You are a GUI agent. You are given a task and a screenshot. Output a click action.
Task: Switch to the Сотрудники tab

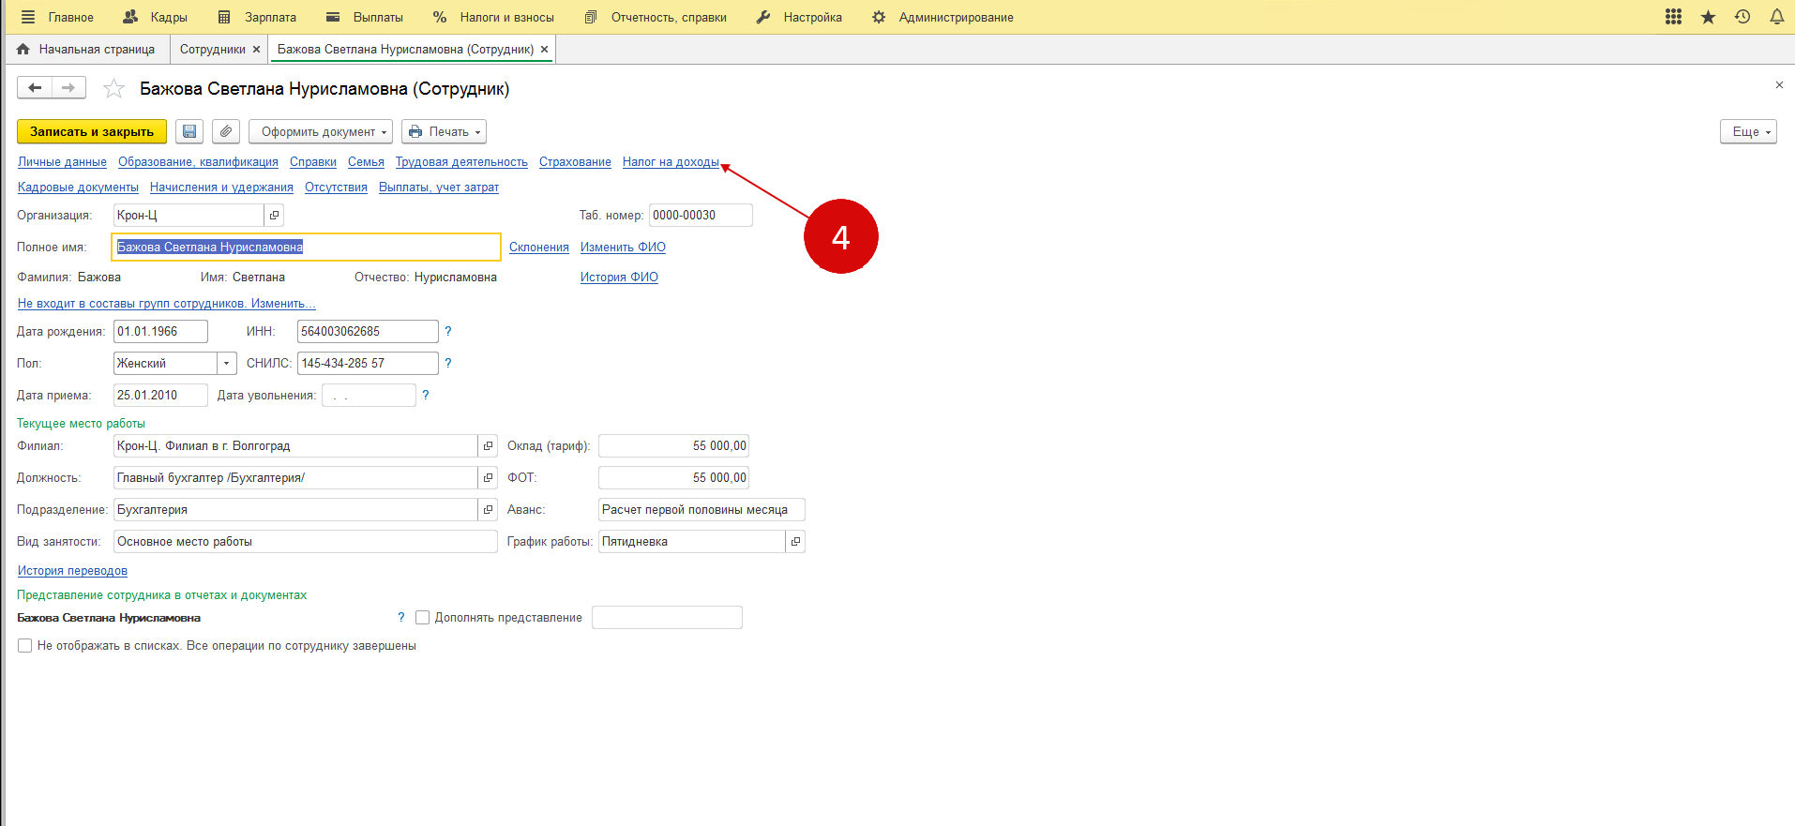coord(212,50)
